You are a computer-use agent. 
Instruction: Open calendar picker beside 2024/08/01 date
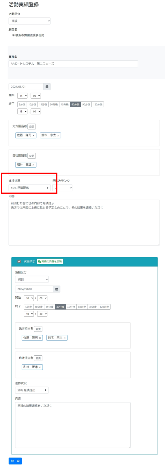pos(47,87)
